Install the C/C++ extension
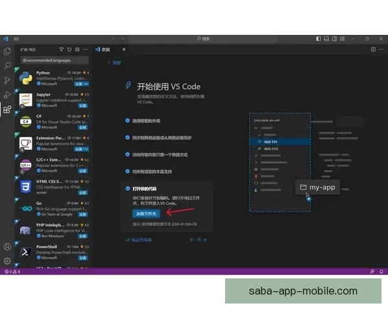Screen dimensions: 388x310 pos(83,171)
